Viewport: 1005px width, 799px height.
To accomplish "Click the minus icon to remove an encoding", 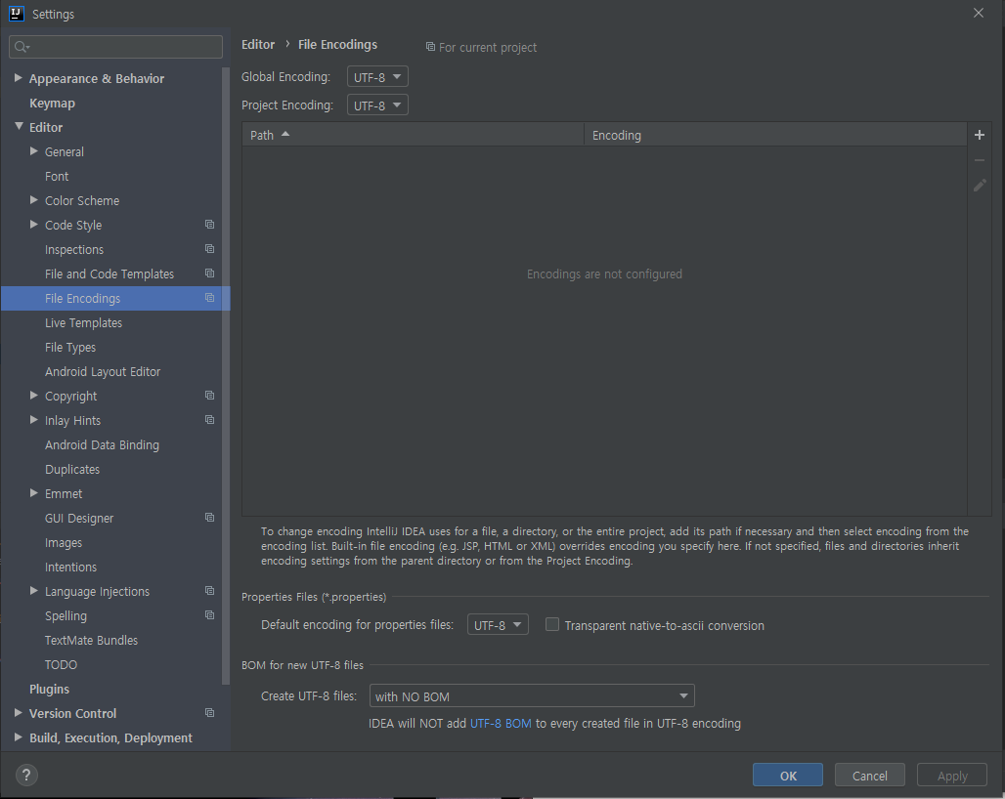I will 979,160.
